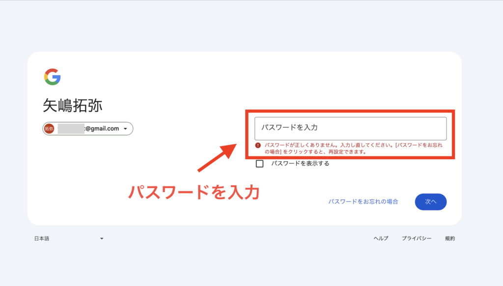Click the 拓弥 account avatar
The image size is (503, 286).
pos(49,129)
